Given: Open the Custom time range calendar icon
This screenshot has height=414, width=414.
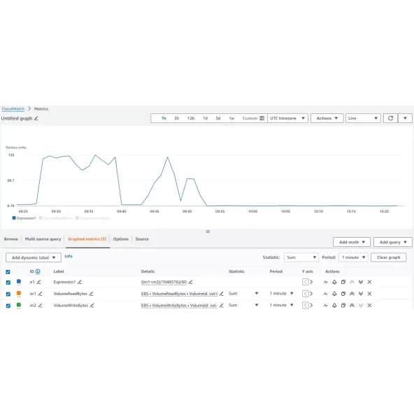Looking at the screenshot, I should click(262, 118).
